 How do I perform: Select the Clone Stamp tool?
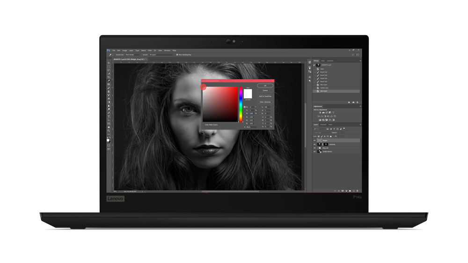[x=109, y=91]
